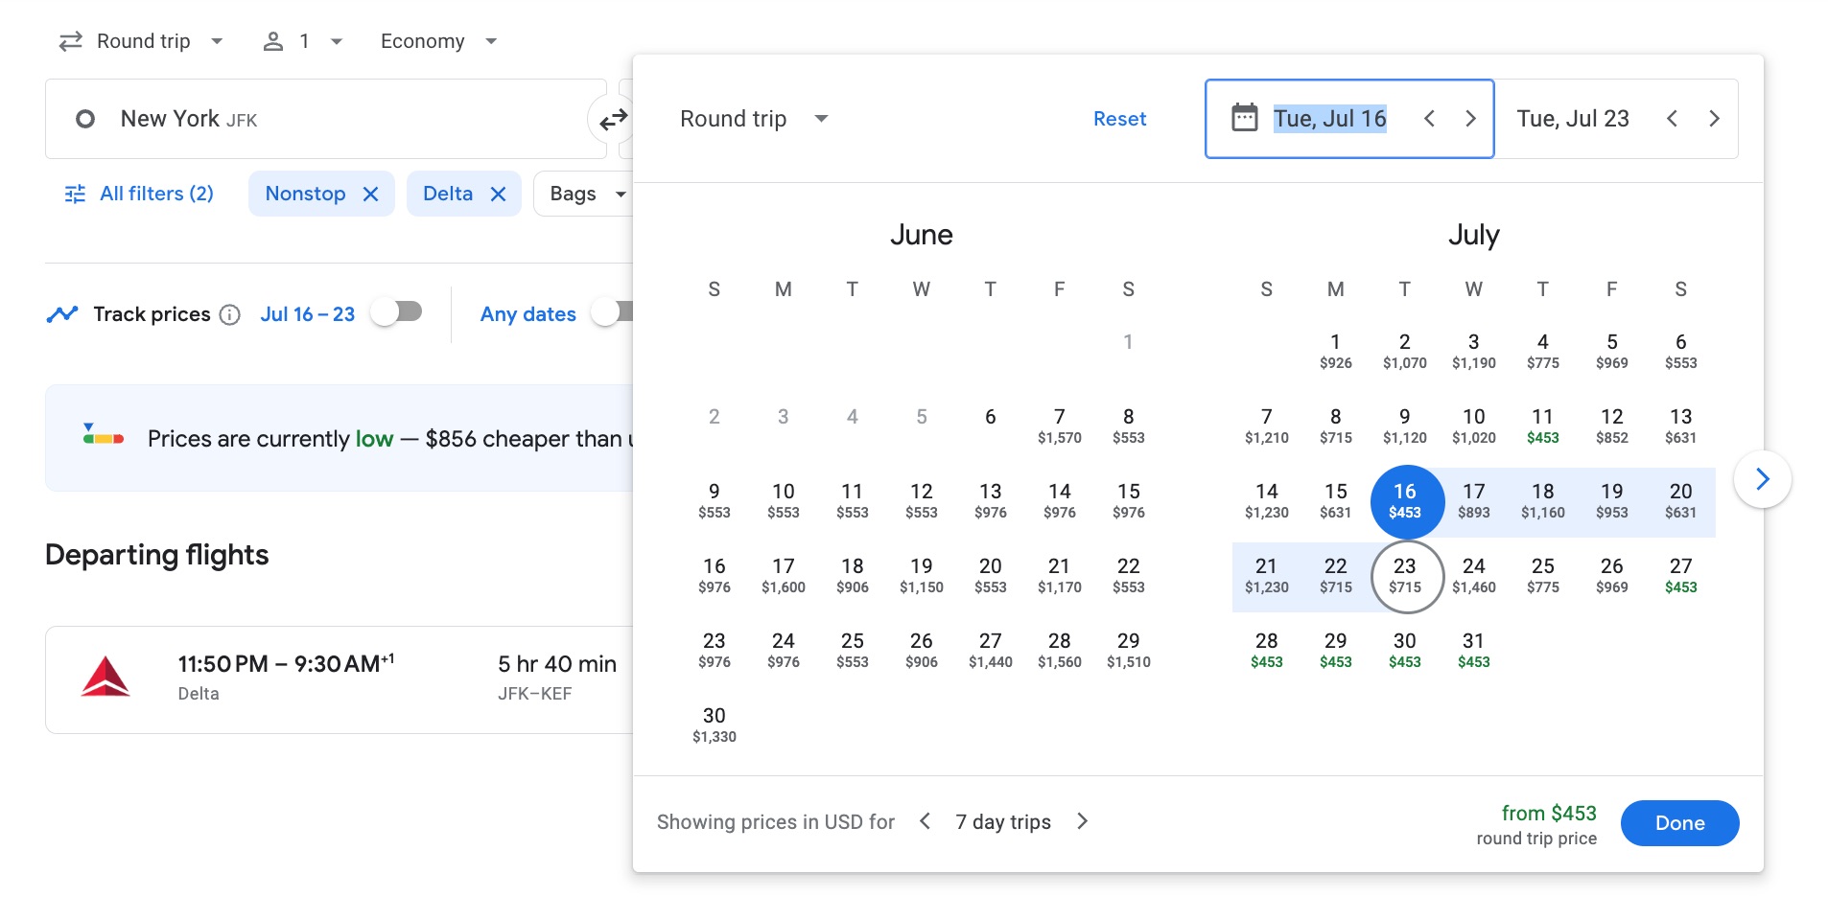This screenshot has height=897, width=1828.
Task: Click the Done button to confirm dates
Action: pyautogui.click(x=1679, y=822)
